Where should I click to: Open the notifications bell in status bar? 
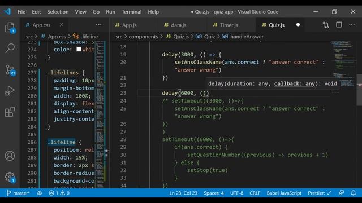[354, 193]
